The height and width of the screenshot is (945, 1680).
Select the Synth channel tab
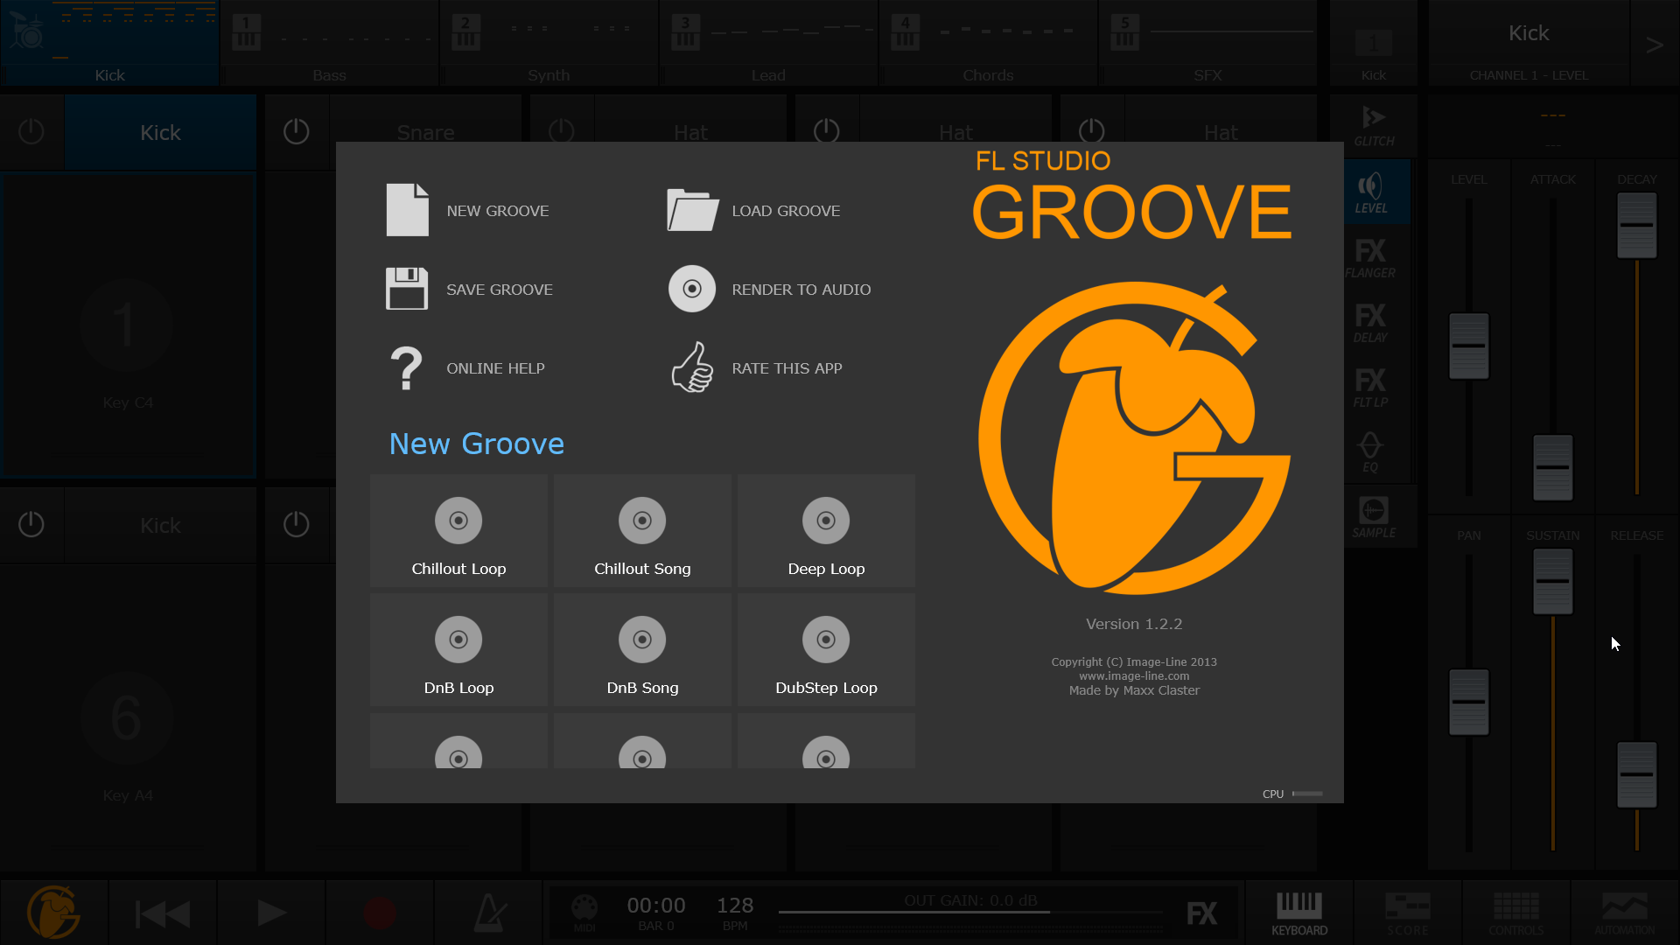pyautogui.click(x=549, y=43)
